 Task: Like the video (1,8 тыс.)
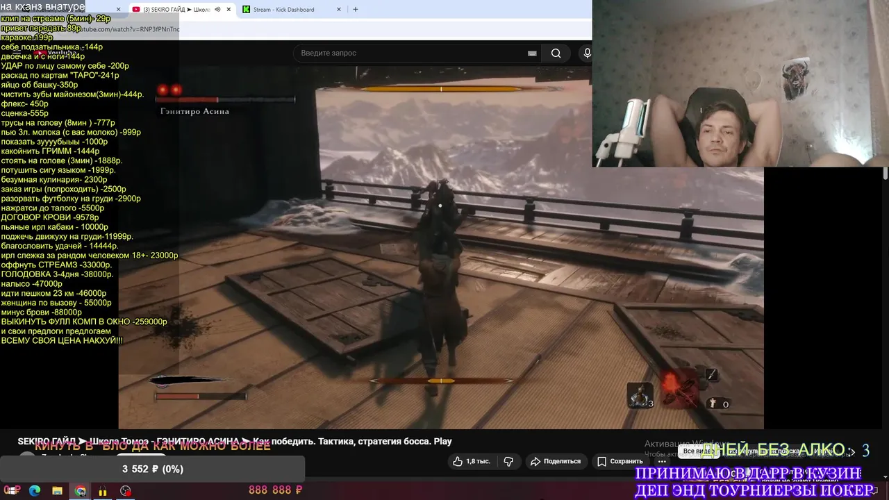471,461
